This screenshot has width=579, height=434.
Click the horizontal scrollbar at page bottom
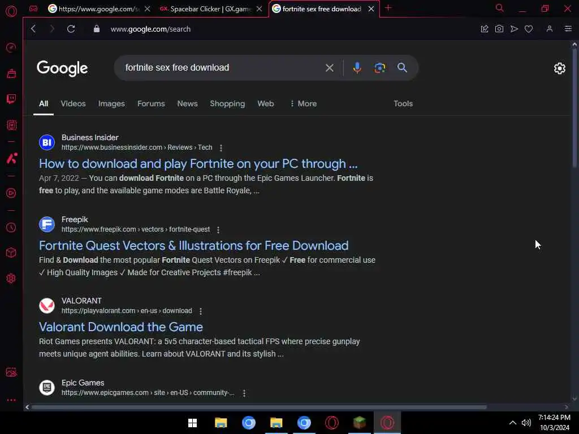point(258,407)
